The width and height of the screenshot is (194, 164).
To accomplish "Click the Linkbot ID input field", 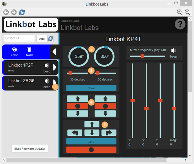I will [19, 38].
